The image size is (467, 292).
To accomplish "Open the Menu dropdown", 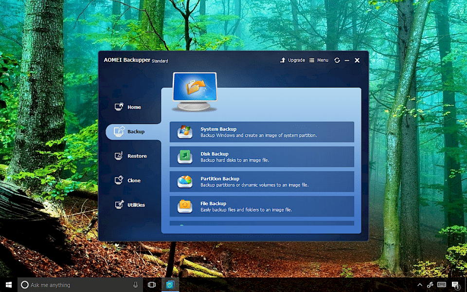I will tap(319, 60).
